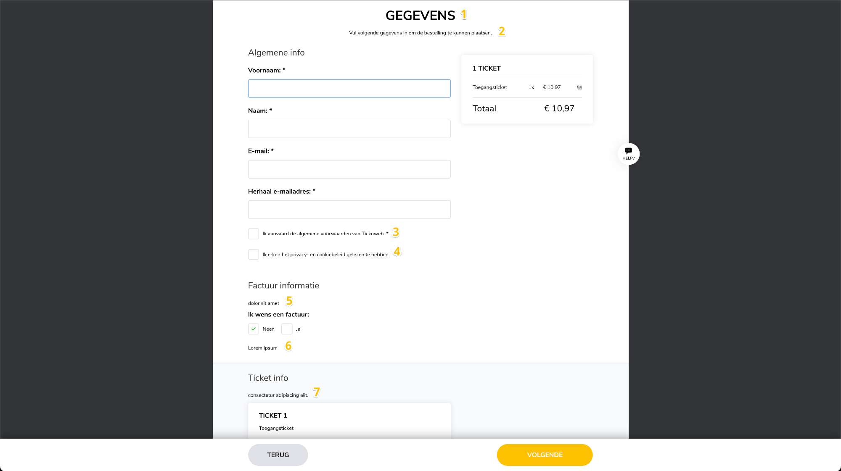Delete the Toegangsticket with trash icon
Image resolution: width=841 pixels, height=471 pixels.
click(579, 87)
